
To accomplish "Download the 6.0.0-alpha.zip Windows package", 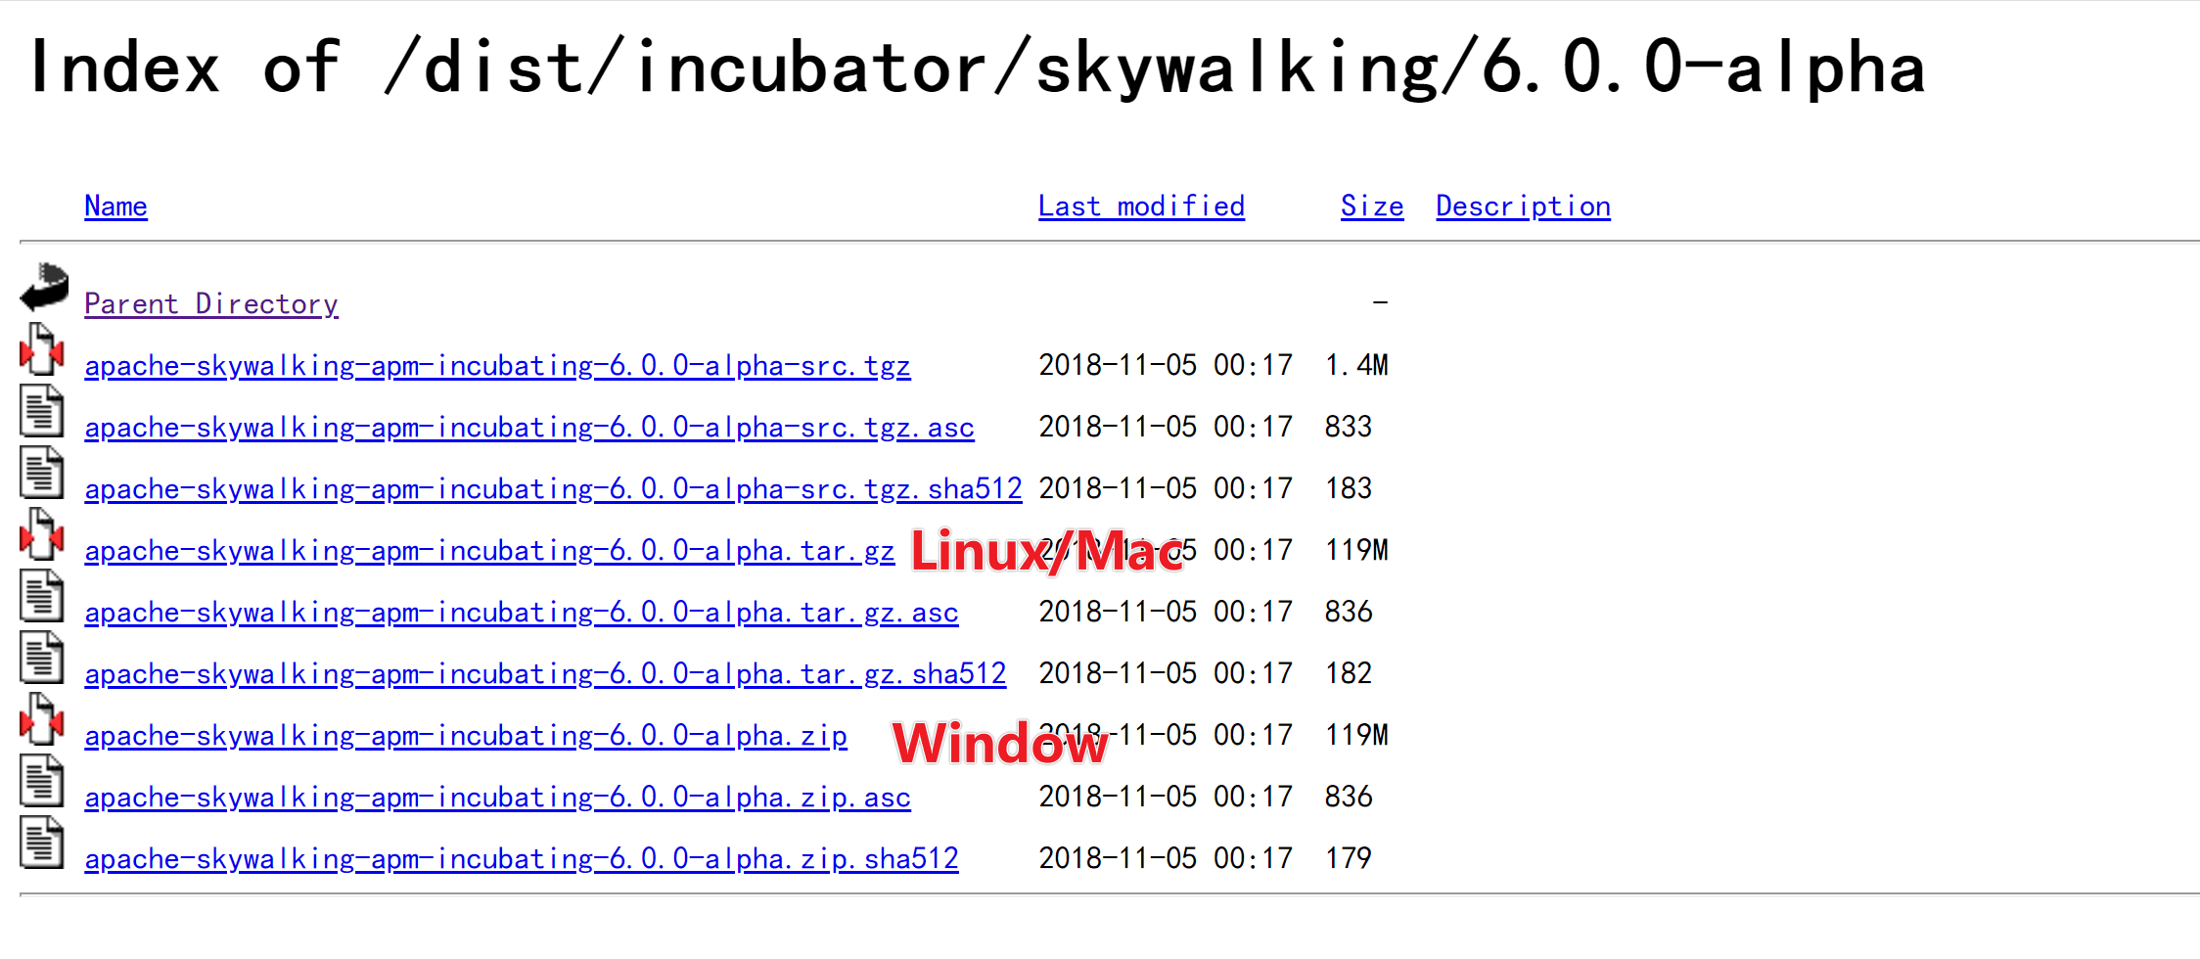I will (x=466, y=736).
